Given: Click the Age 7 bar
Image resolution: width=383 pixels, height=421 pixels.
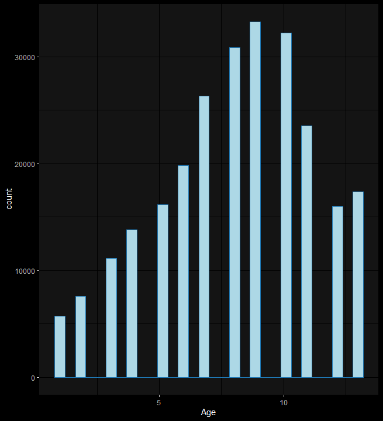Looking at the screenshot, I should tap(204, 237).
